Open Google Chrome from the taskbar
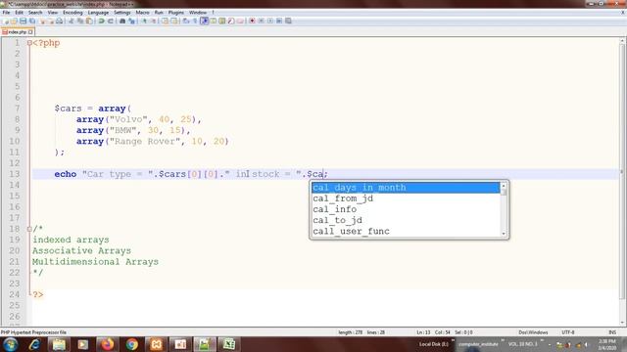The image size is (627, 352). click(x=131, y=344)
